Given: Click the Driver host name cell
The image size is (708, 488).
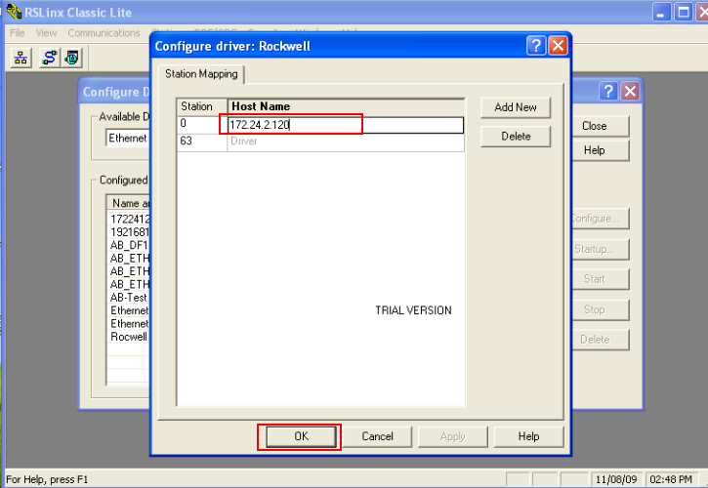Looking at the screenshot, I should [346, 142].
